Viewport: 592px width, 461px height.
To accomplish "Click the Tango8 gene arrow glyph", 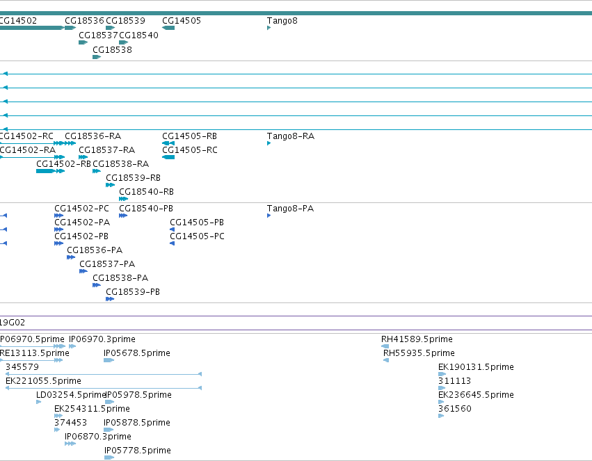I will pyautogui.click(x=269, y=28).
